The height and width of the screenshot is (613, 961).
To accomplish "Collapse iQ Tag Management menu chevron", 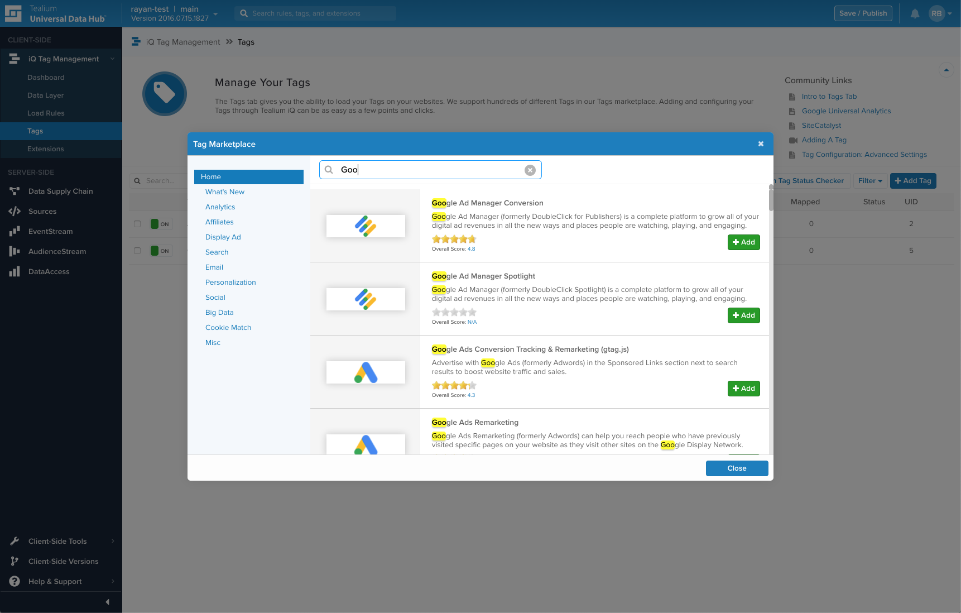I will pos(112,59).
